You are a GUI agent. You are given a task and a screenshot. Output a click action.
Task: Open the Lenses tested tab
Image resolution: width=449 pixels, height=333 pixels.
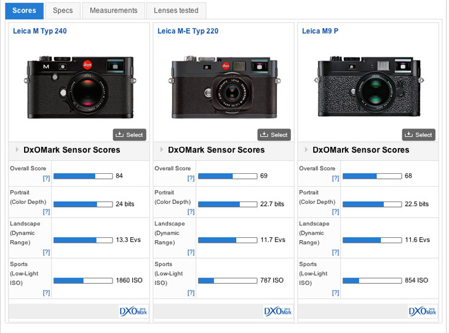point(176,10)
